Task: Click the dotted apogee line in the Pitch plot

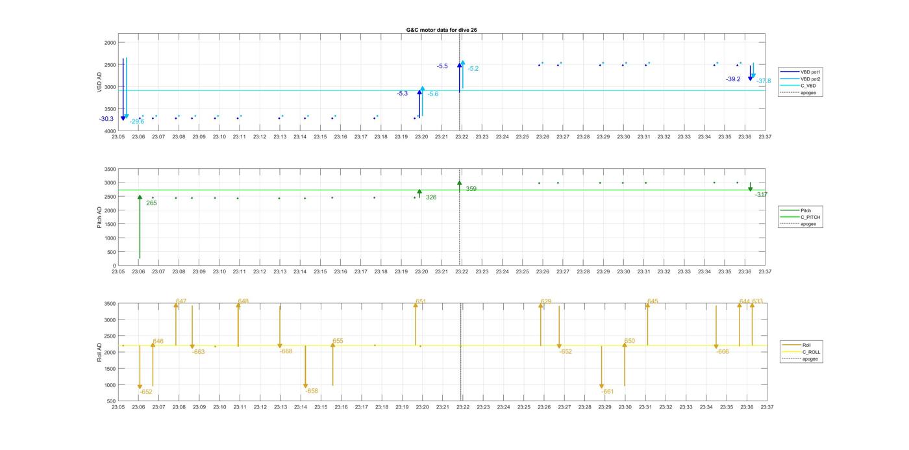Action: point(460,218)
